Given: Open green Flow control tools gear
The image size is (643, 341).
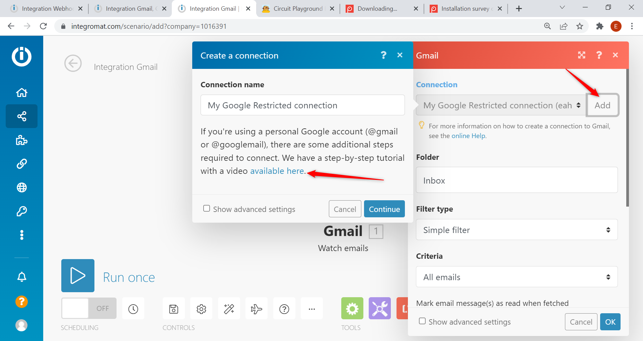Looking at the screenshot, I should pyautogui.click(x=352, y=308).
